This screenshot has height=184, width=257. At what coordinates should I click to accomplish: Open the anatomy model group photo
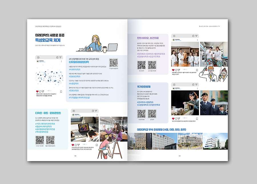tap(185, 54)
